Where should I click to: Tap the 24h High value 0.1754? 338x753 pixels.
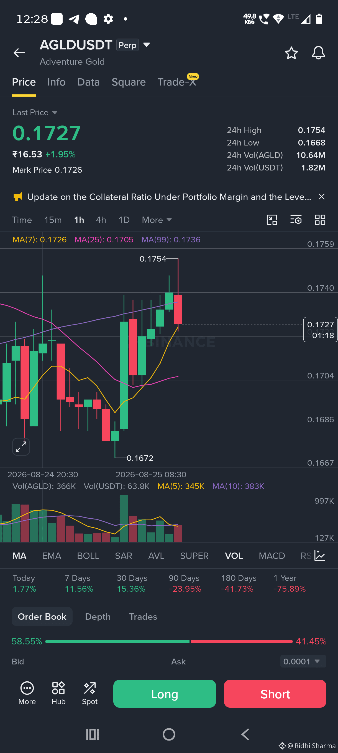(x=311, y=130)
